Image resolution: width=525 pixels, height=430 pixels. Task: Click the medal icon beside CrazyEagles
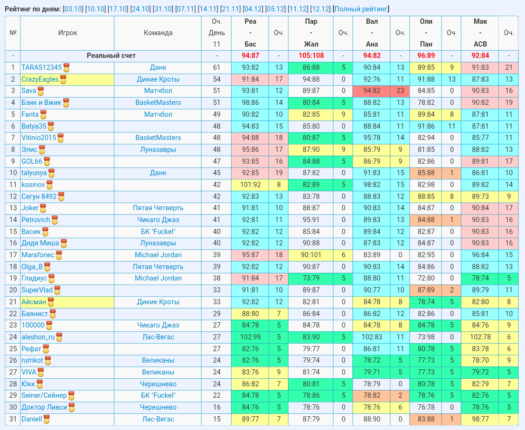point(63,80)
